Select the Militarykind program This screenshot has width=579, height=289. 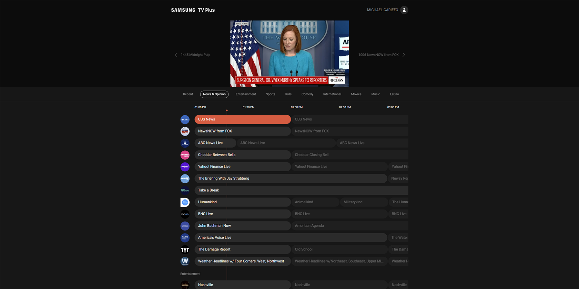364,202
